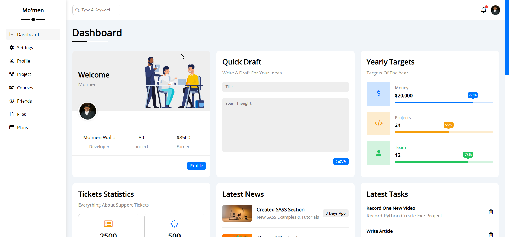Click the Type A Keyword search field
The image size is (509, 237).
(x=99, y=10)
